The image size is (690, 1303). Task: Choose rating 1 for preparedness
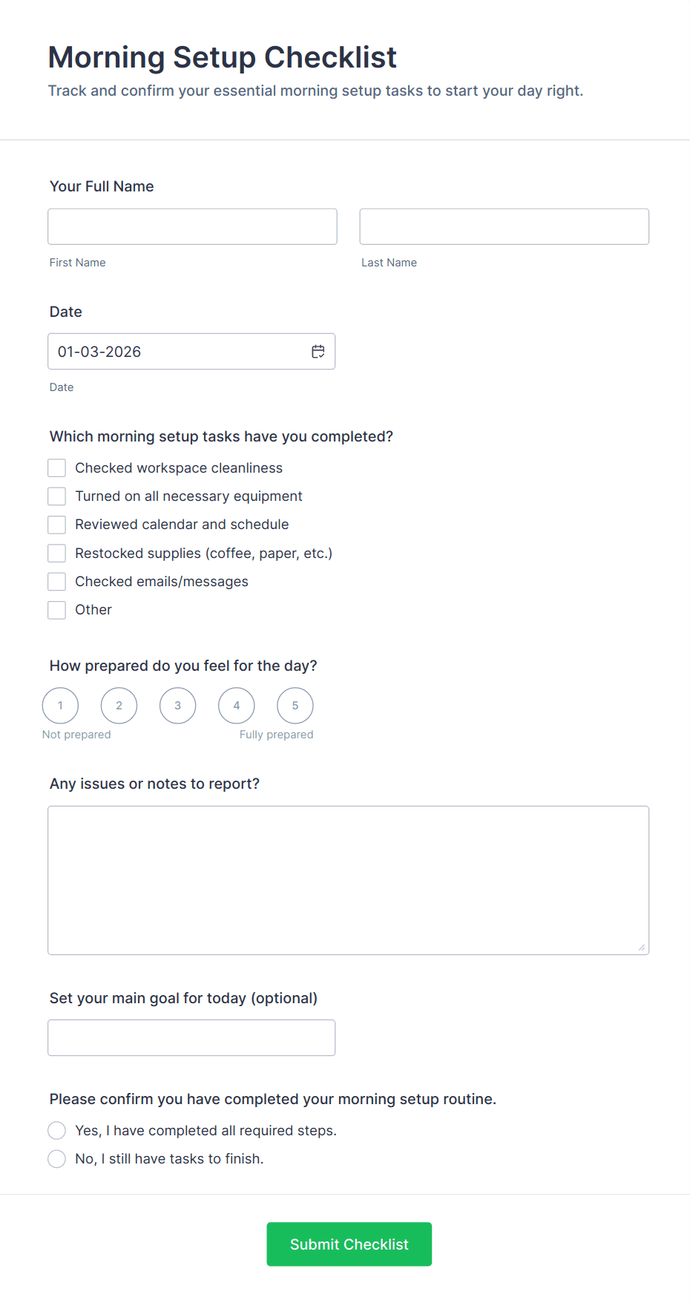pos(60,706)
